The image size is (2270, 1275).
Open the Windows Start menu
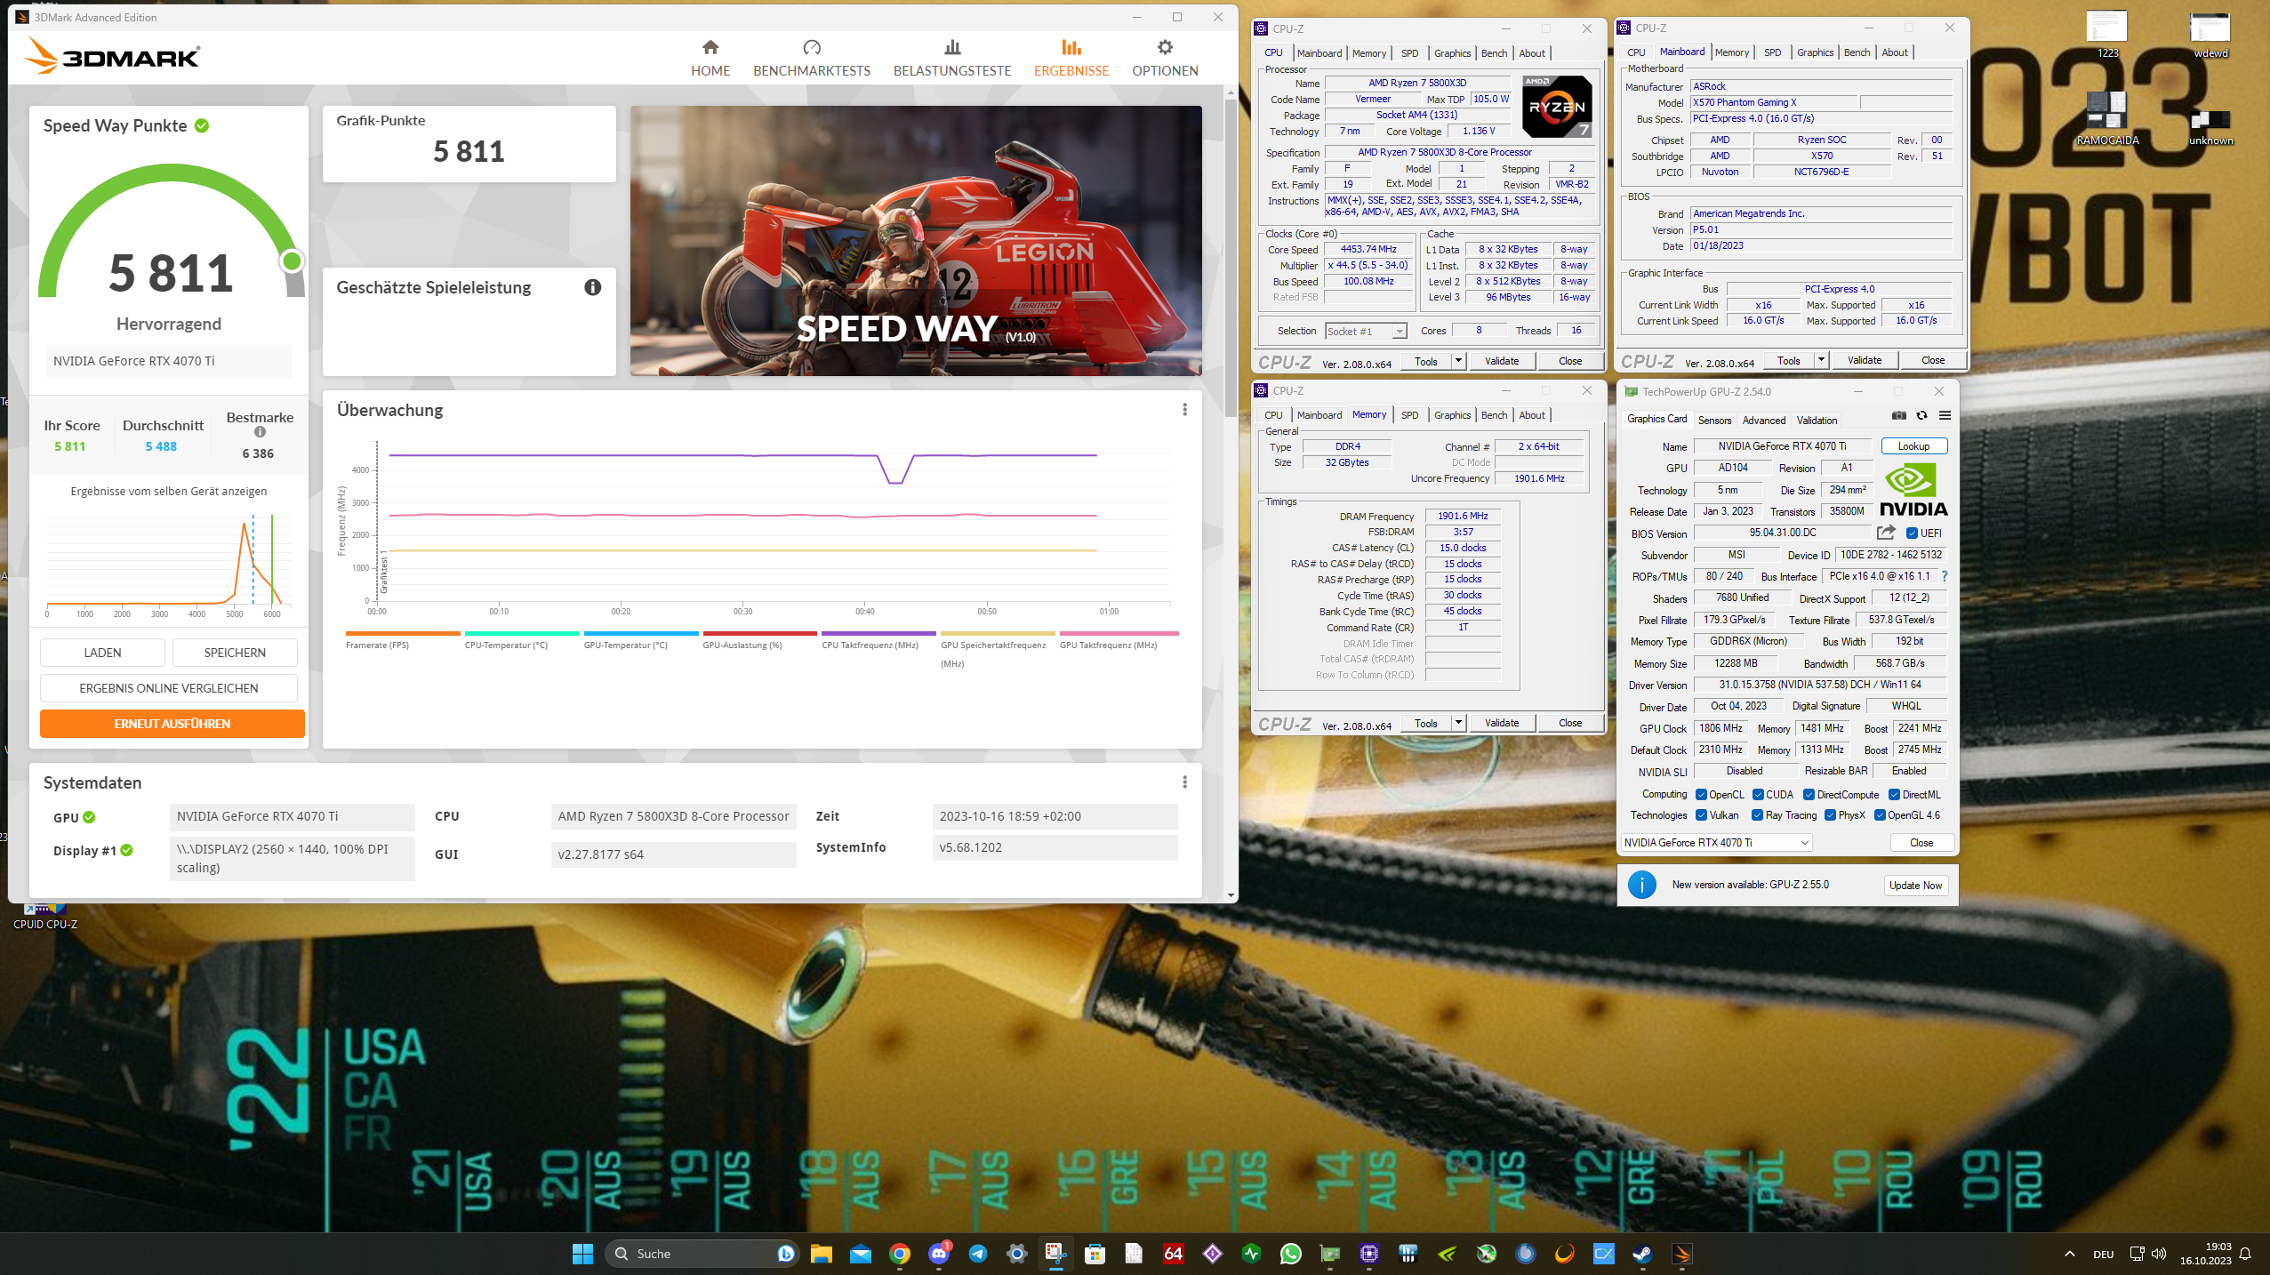[582, 1254]
